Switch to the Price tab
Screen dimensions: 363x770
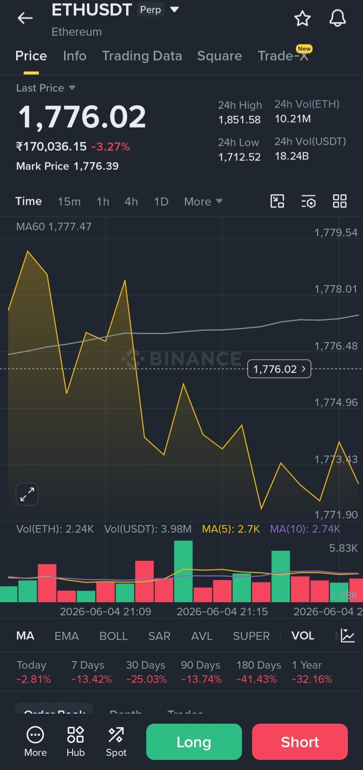tap(31, 56)
